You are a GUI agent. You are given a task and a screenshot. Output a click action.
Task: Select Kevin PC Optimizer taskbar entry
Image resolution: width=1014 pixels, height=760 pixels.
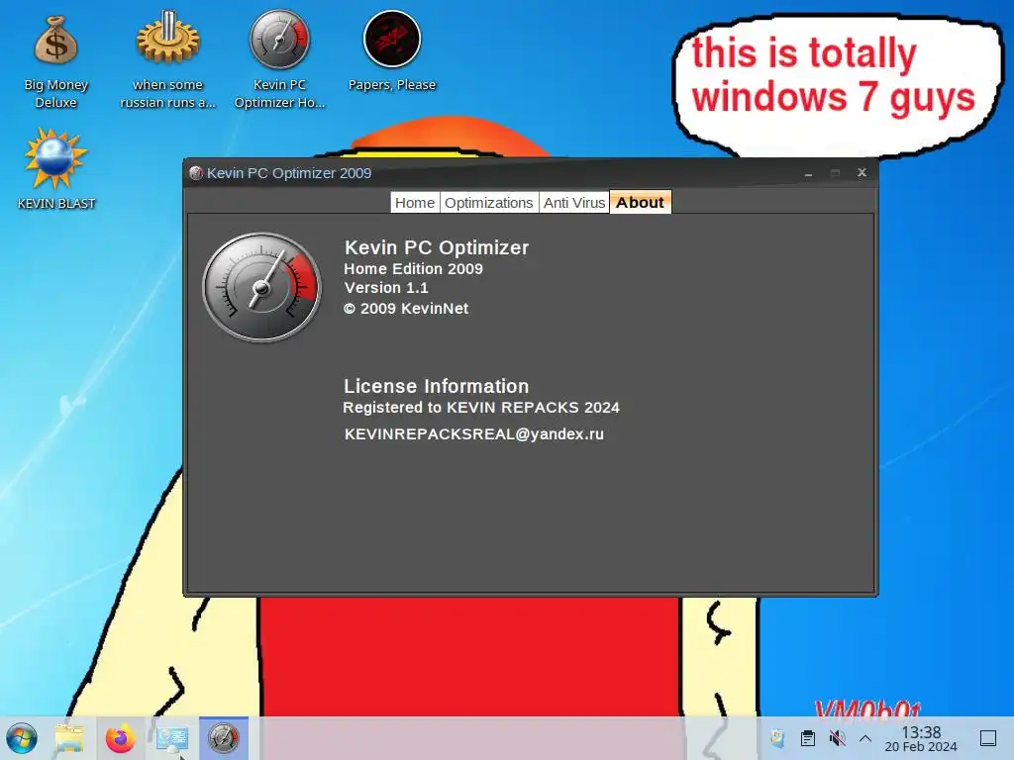(224, 738)
